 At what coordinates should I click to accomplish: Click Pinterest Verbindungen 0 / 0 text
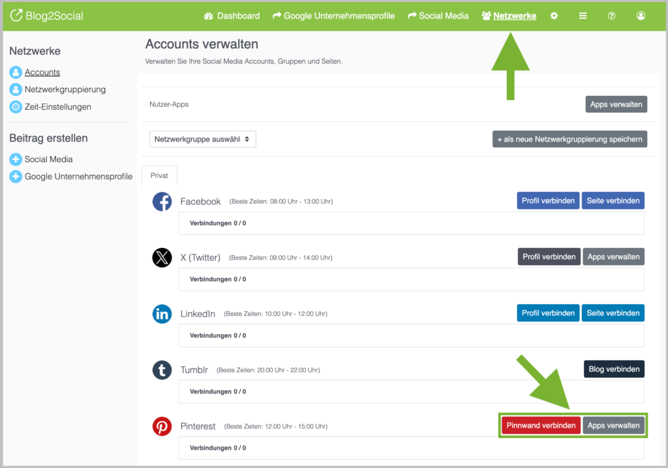click(x=218, y=448)
